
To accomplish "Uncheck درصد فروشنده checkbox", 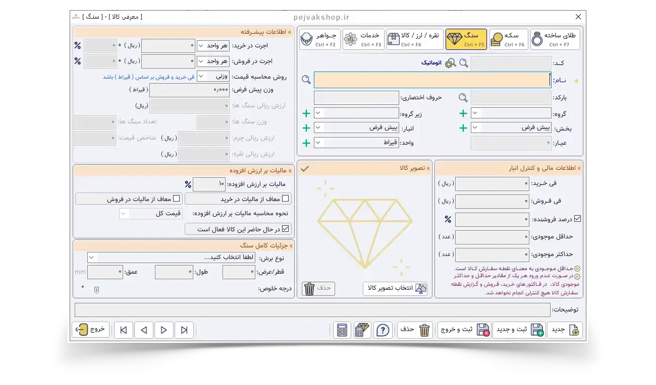I will 577,219.
